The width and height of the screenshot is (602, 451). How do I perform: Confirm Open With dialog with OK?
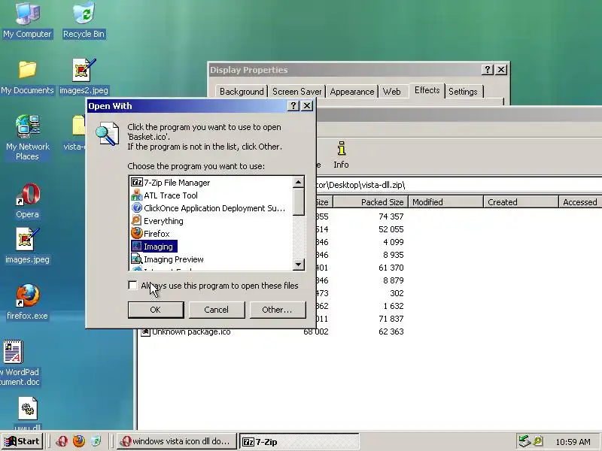156,310
